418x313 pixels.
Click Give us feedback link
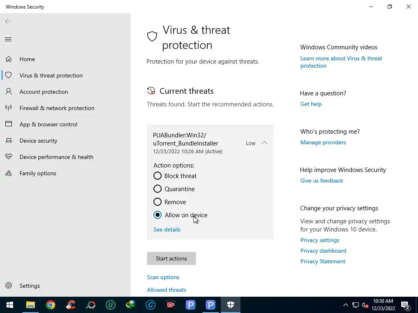click(322, 181)
